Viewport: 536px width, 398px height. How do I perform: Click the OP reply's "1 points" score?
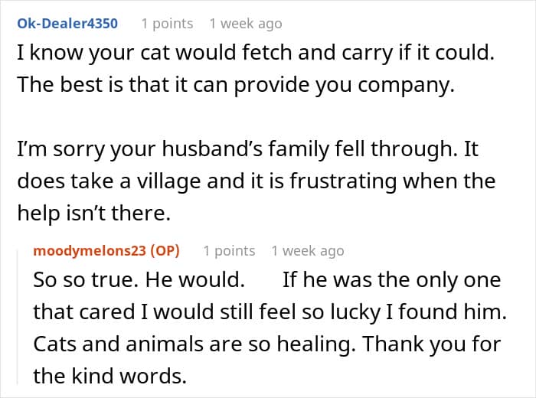pyautogui.click(x=229, y=250)
